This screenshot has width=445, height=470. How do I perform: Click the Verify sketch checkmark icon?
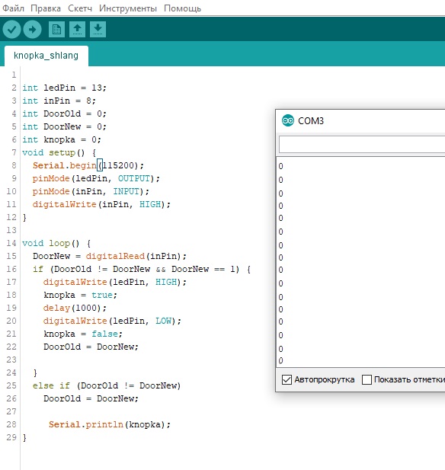click(x=11, y=30)
